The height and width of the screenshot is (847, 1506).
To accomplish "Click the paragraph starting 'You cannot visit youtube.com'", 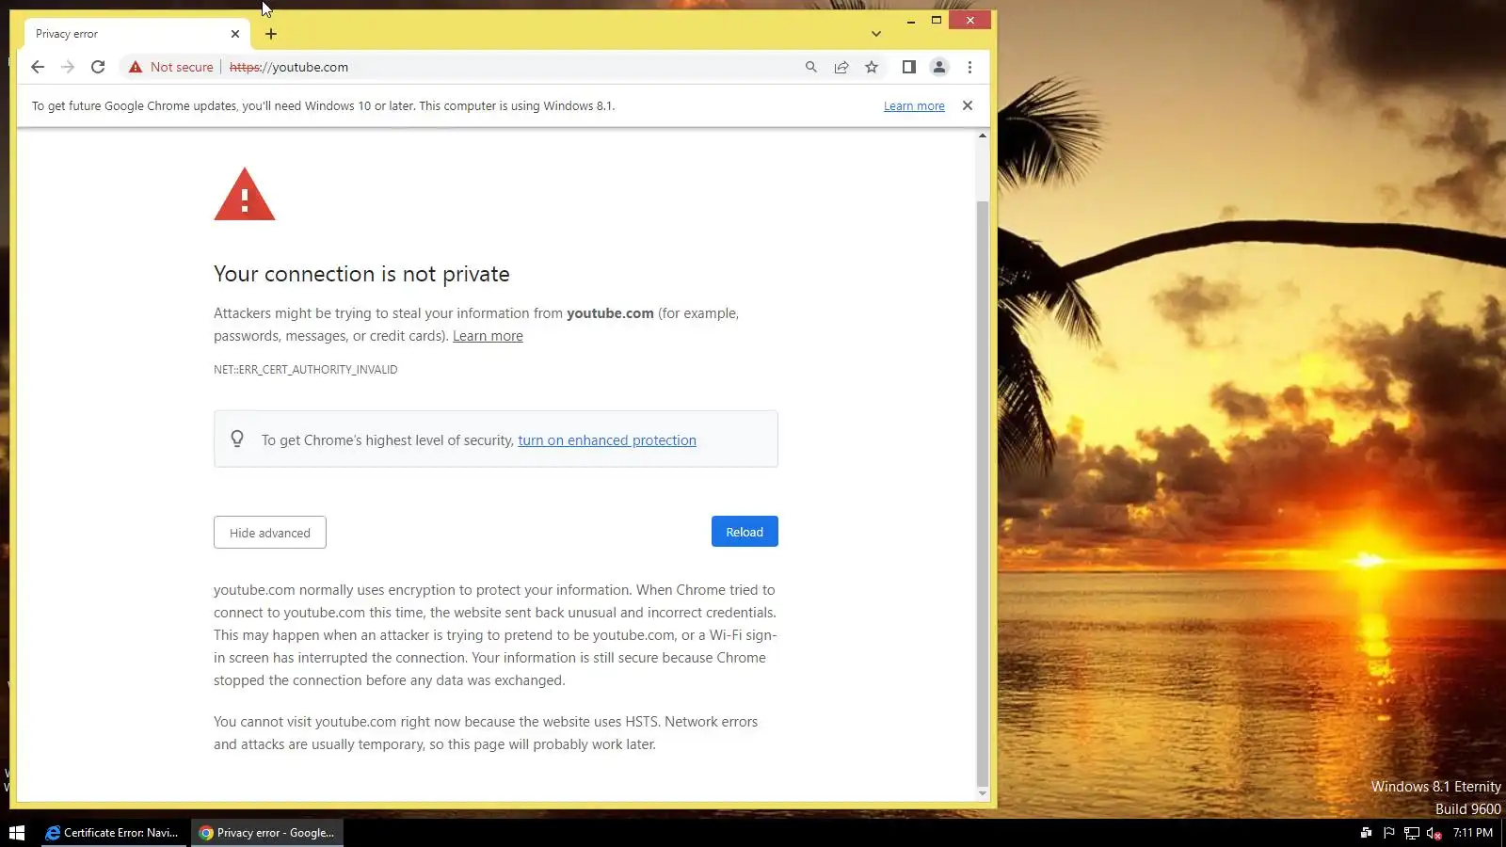I will tap(486, 733).
